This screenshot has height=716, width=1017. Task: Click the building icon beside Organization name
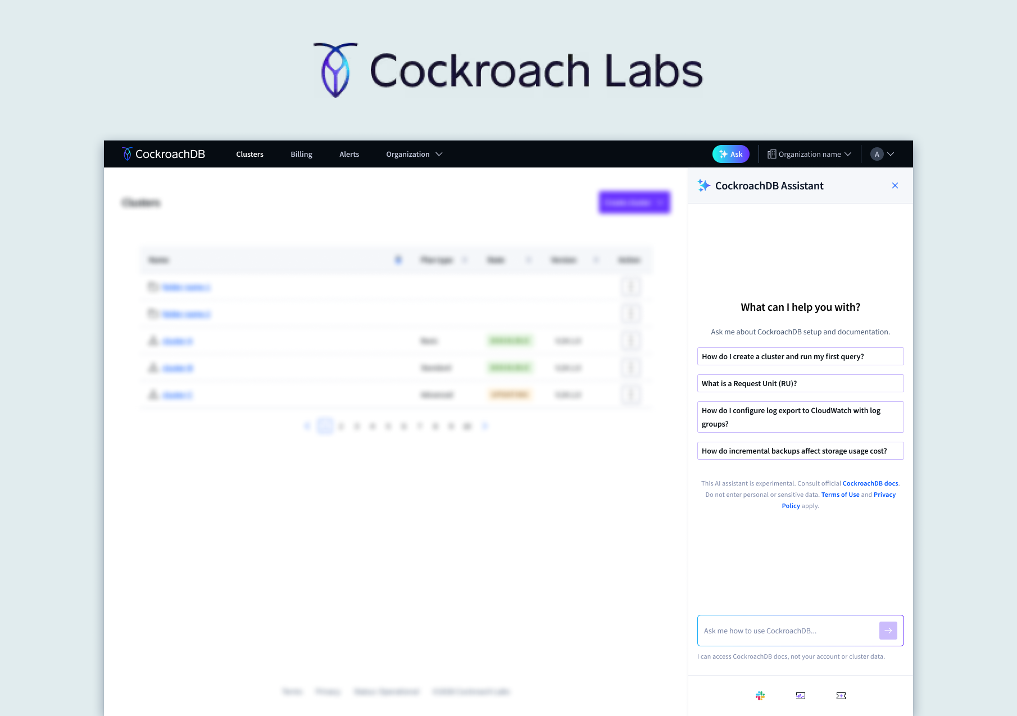[x=771, y=154]
